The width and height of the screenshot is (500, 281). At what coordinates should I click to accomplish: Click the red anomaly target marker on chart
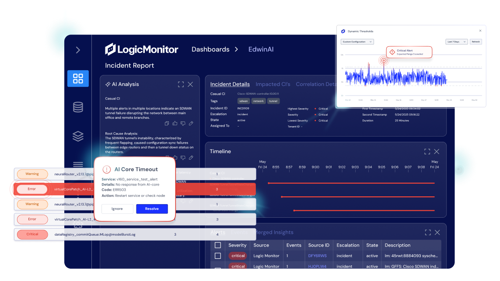[384, 61]
